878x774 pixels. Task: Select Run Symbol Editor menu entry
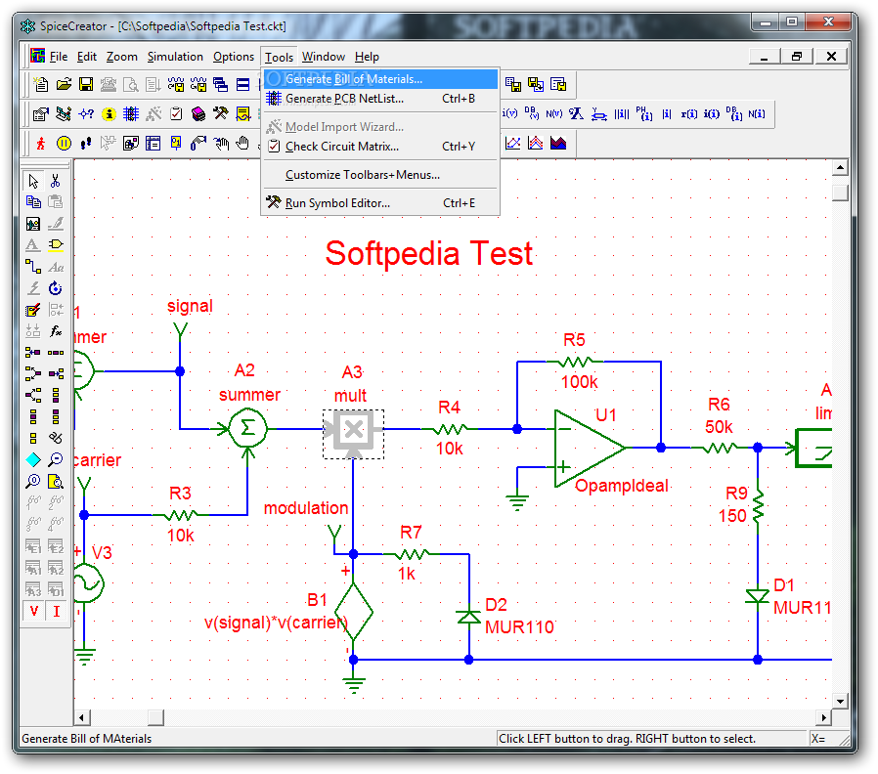click(380, 203)
